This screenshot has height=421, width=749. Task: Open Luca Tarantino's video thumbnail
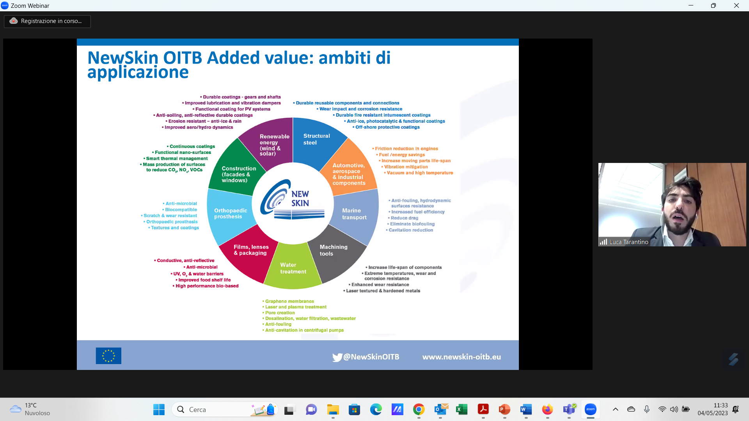click(x=672, y=204)
